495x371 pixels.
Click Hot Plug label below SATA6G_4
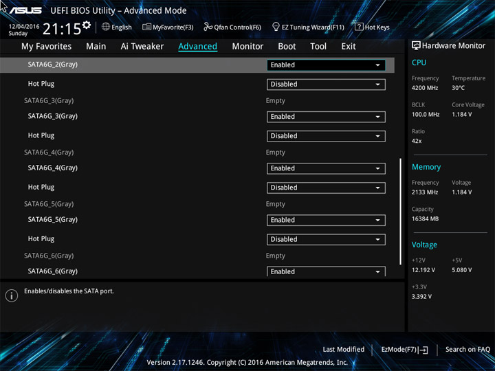(x=41, y=188)
